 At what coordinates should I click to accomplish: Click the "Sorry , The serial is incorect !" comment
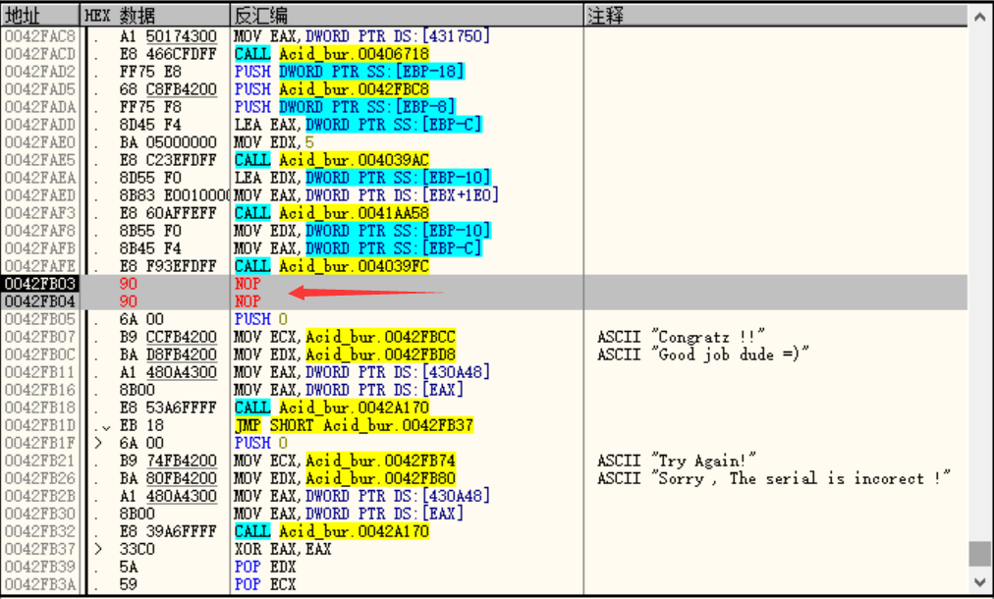(x=774, y=478)
